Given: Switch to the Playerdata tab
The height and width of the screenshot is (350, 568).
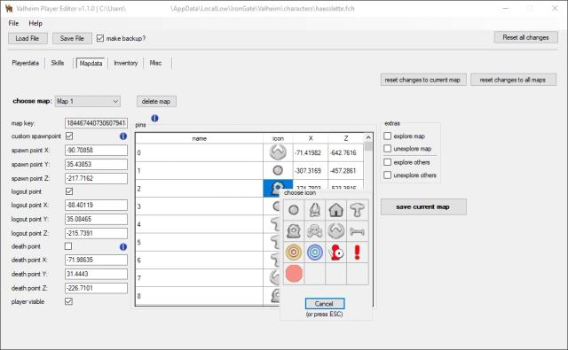Looking at the screenshot, I should click(26, 63).
